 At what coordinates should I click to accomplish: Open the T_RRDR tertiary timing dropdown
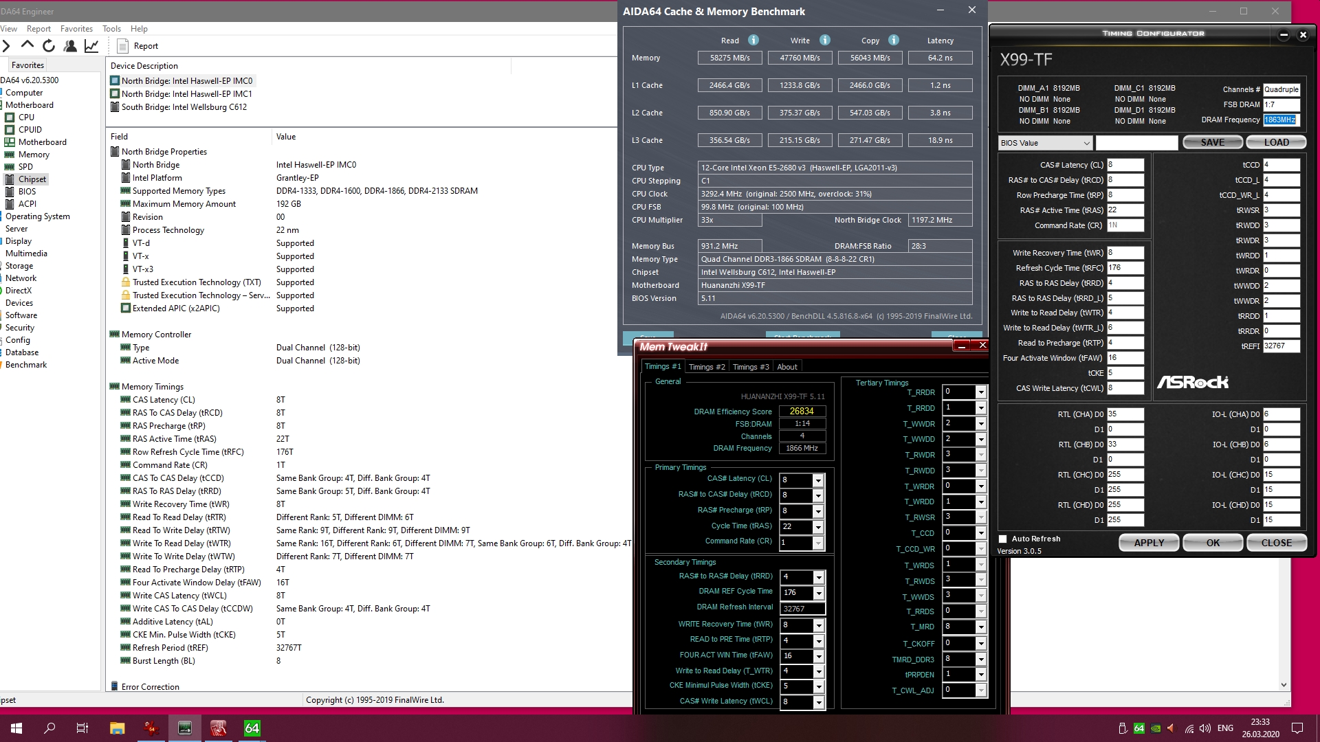coord(981,392)
